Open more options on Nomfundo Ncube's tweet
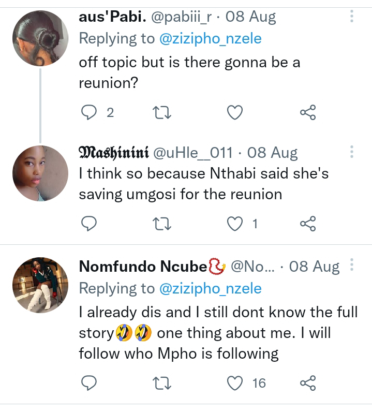The width and height of the screenshot is (372, 412). coord(352,266)
